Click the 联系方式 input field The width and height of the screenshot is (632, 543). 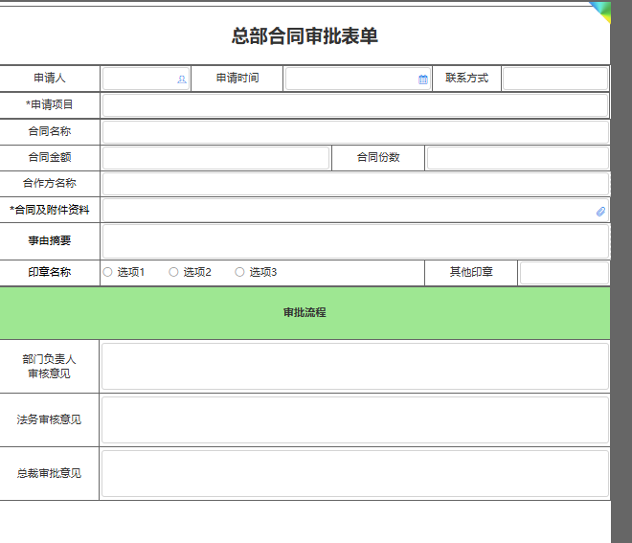[x=555, y=79]
